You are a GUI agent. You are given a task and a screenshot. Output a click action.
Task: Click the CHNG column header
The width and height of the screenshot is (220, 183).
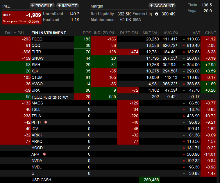(211, 33)
